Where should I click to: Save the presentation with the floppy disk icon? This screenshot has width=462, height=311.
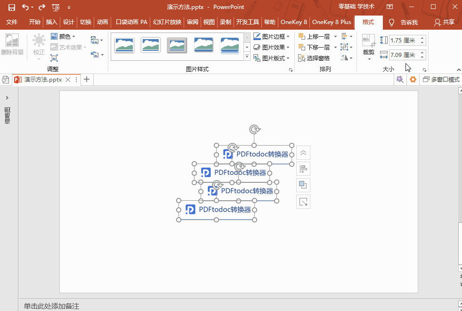click(11, 8)
